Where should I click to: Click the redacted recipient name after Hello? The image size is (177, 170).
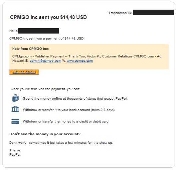(x=39, y=31)
